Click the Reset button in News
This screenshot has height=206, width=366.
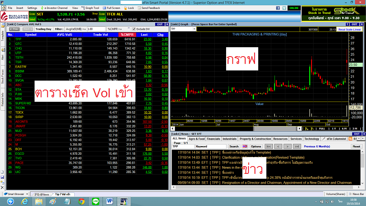pos(356,147)
